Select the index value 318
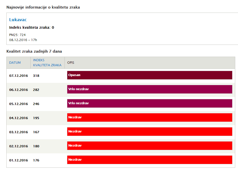The image size is (238, 171). (x=36, y=76)
